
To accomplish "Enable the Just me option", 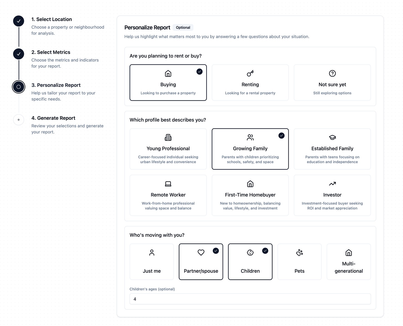I will [x=152, y=261].
